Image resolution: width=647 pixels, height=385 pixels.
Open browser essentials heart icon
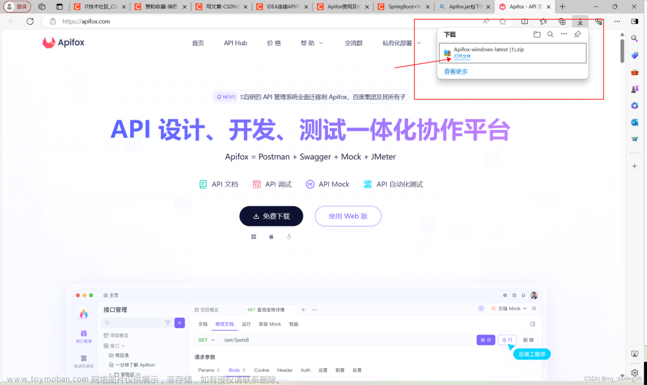pos(598,21)
